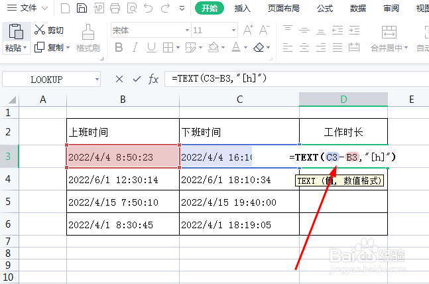Expand the fill color dropdown arrow
Image resolution: width=429 pixels, height=284 pixels.
[223, 48]
